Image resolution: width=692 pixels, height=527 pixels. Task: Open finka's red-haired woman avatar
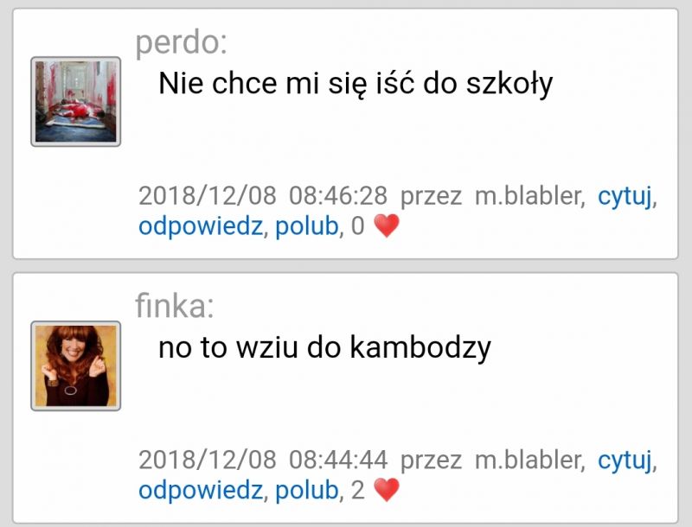(x=76, y=365)
